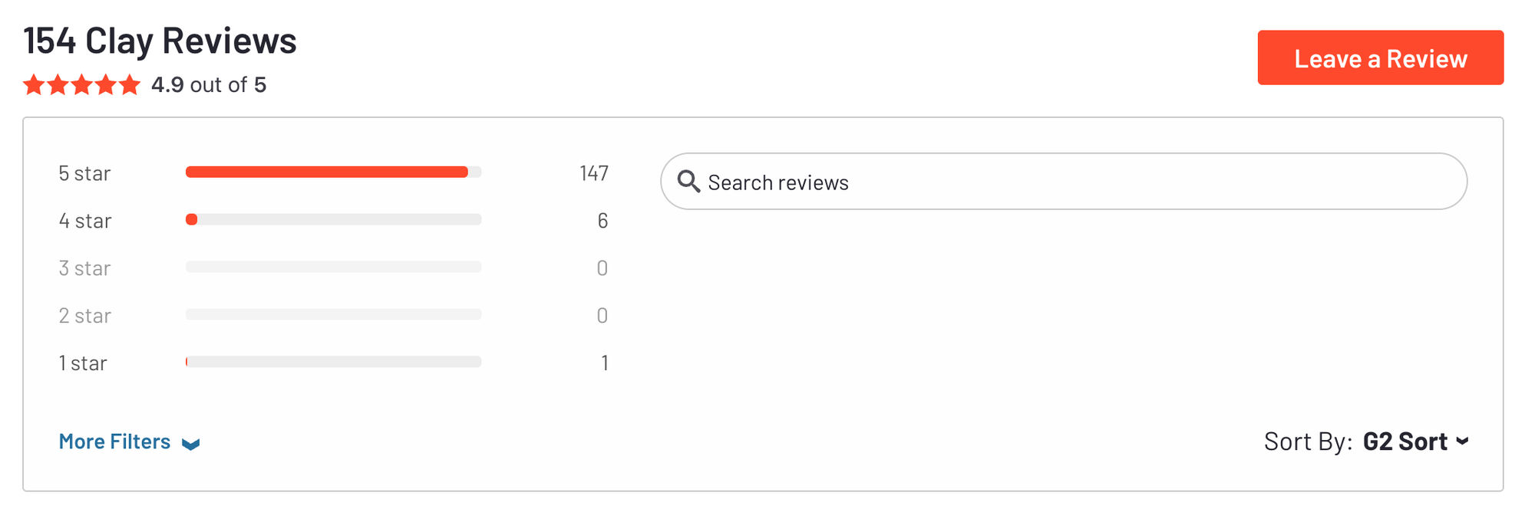1535x512 pixels.
Task: Filter reviews by 5 star
Action: tap(333, 173)
